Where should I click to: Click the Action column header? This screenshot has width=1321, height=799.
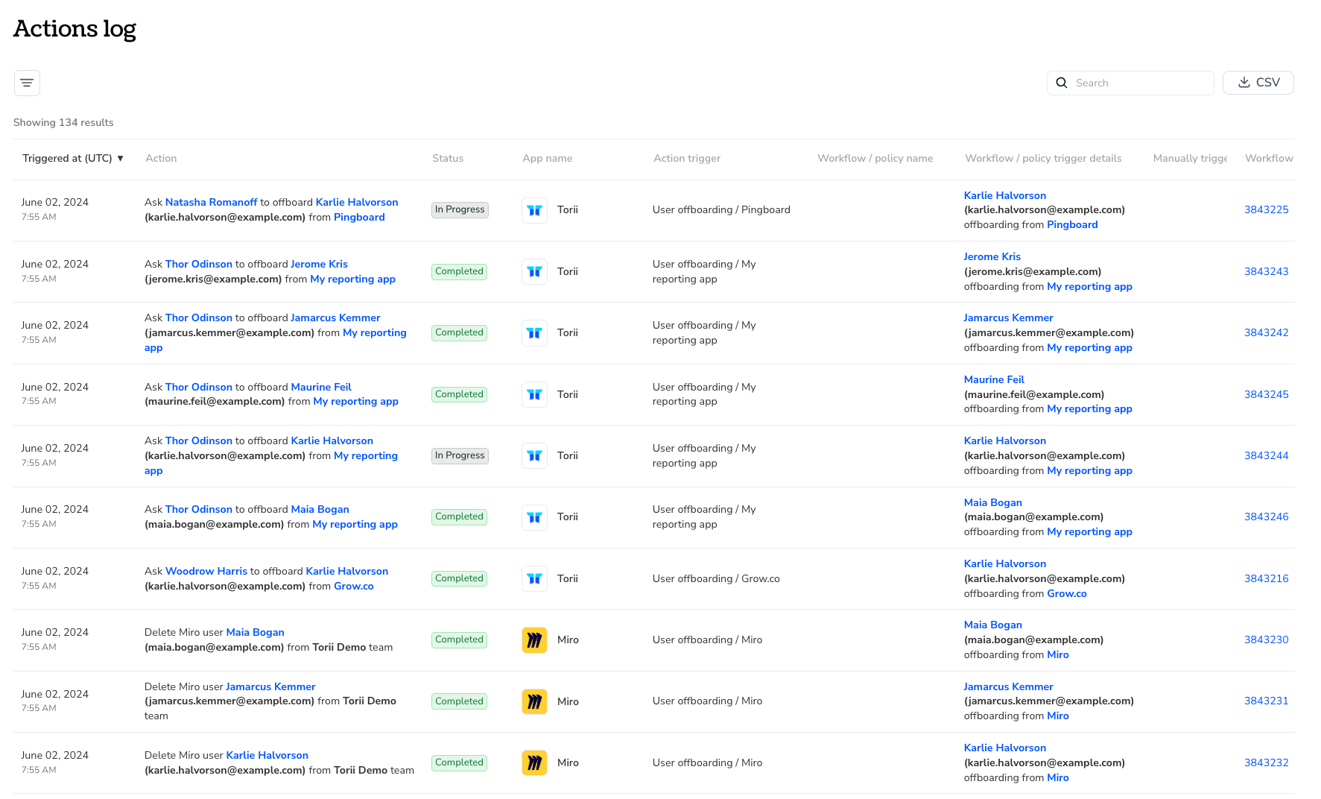click(x=161, y=158)
